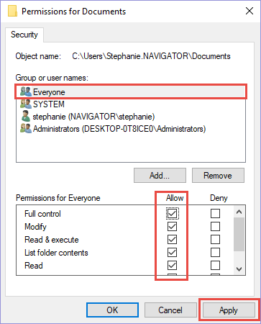Check Deny for Modify
This screenshot has width=261, height=324.
pos(215,226)
